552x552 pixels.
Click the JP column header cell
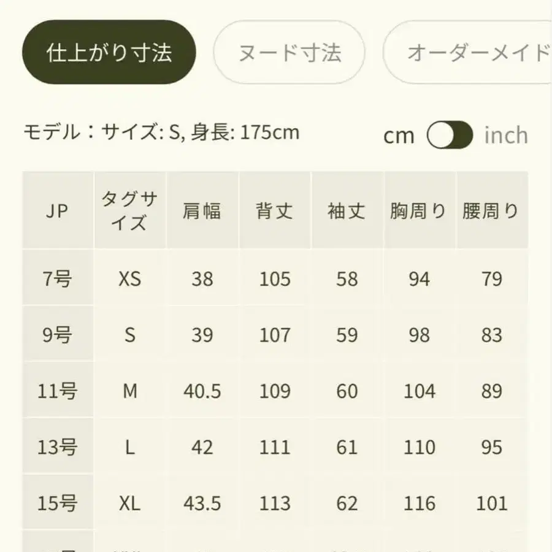click(x=57, y=210)
